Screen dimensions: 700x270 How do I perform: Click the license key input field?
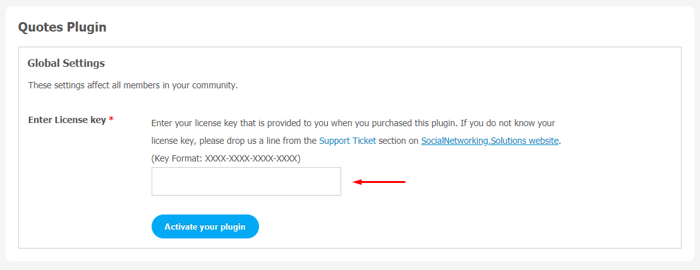click(x=246, y=181)
